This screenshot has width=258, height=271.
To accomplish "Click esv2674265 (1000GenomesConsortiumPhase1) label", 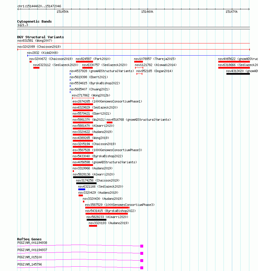I will (107, 101).
